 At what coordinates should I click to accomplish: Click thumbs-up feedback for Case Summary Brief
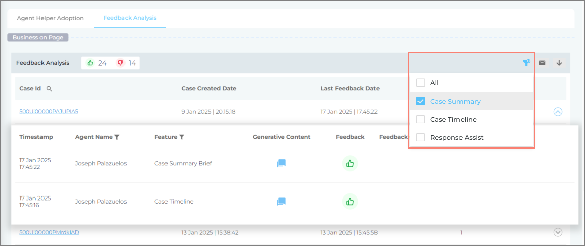coord(350,163)
